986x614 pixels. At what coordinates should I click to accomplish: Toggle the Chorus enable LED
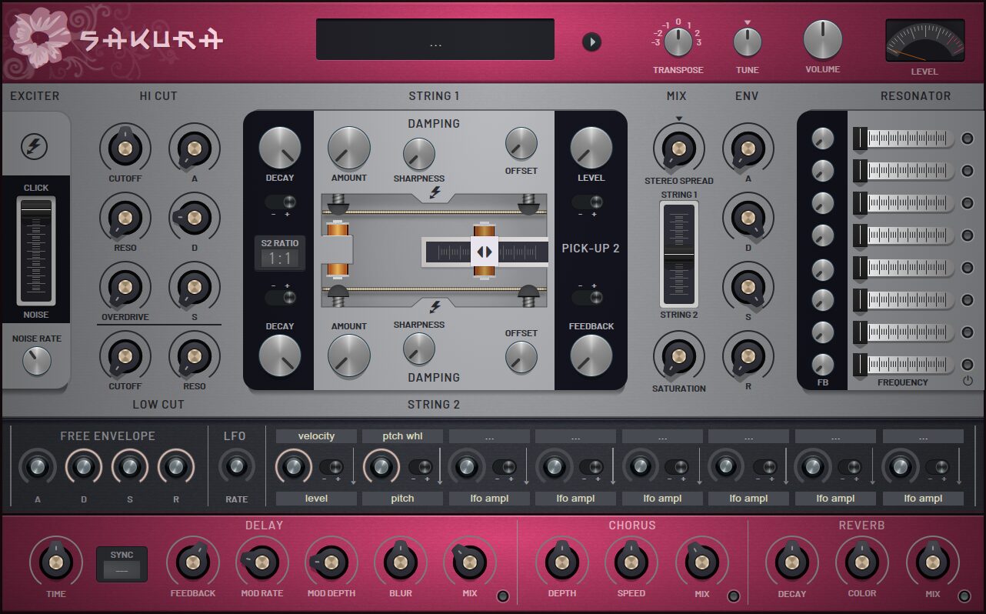tap(733, 596)
